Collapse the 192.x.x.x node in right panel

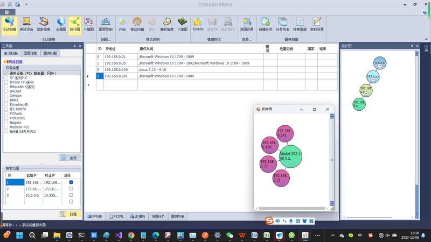point(373,80)
